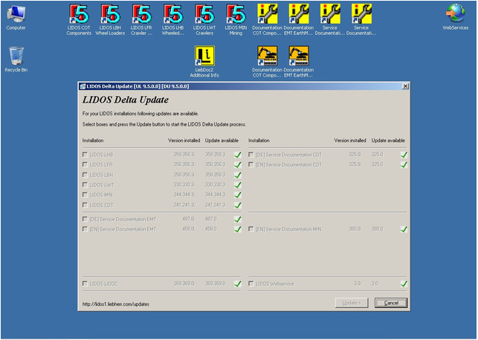Open the LIDOS COT Components desktop icon
Screen dimensions: 478x340
coord(79,13)
